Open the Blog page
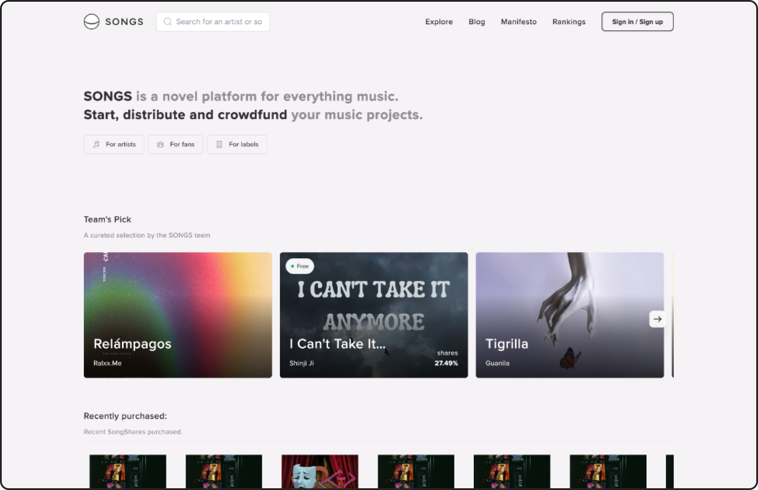The height and width of the screenshot is (490, 758). (x=476, y=21)
